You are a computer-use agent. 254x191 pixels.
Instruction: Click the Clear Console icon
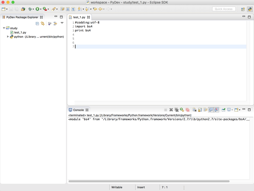point(194,110)
